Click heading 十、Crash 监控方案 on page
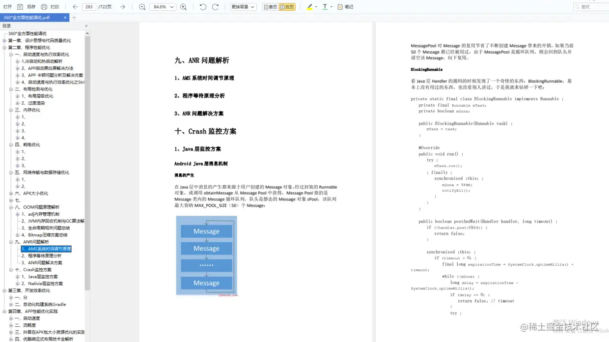Image resolution: width=609 pixels, height=342 pixels. (x=205, y=131)
